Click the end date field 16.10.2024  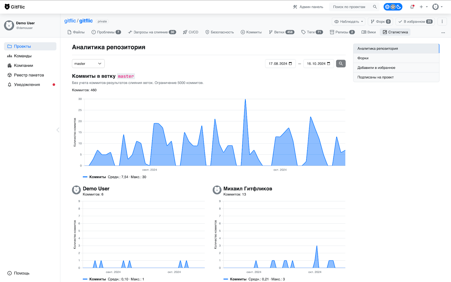319,64
